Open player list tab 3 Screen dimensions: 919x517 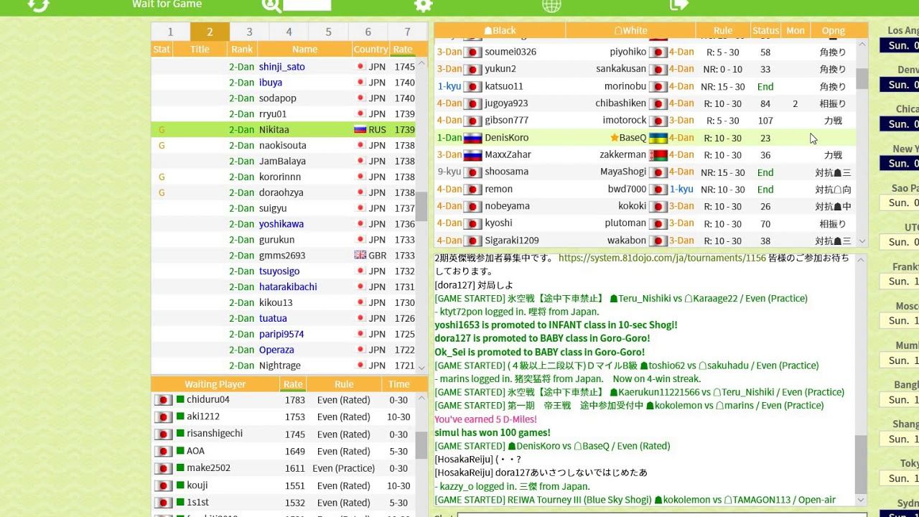(x=249, y=32)
